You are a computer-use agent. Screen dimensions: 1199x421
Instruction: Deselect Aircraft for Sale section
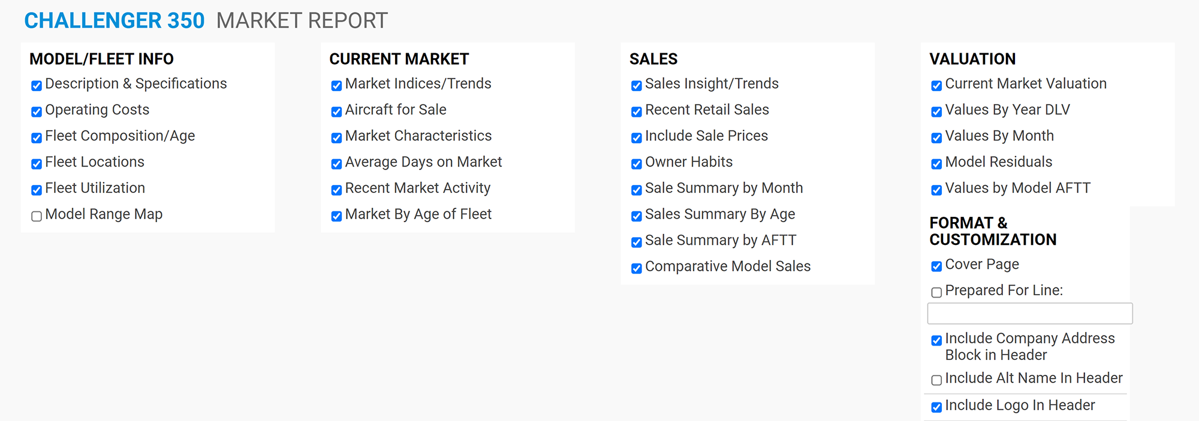tap(336, 112)
